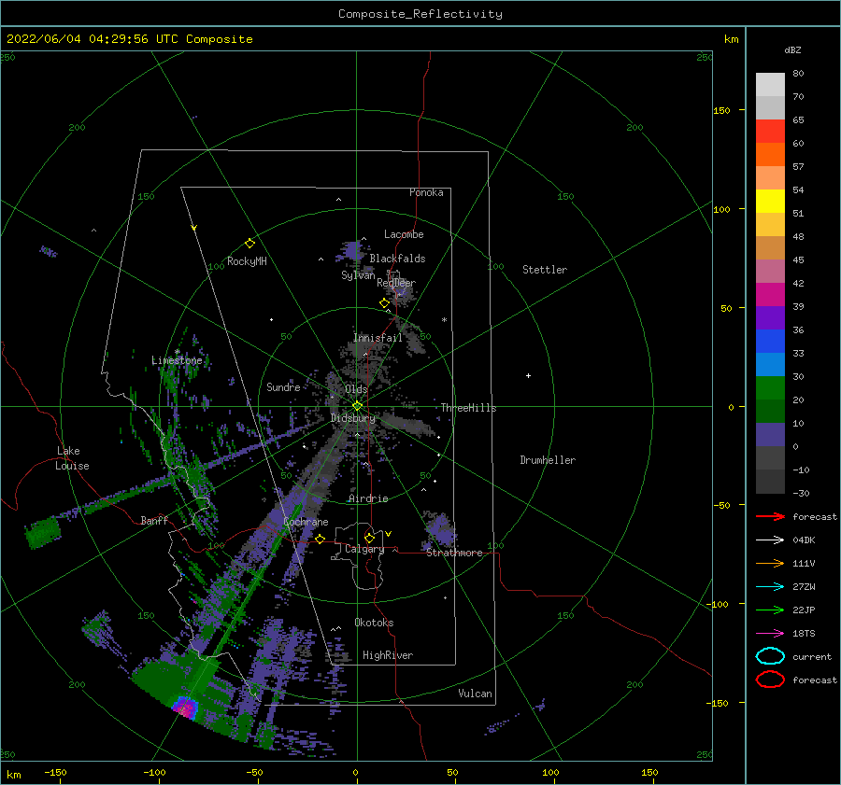Click the green 22JP arrow icon

(x=770, y=610)
